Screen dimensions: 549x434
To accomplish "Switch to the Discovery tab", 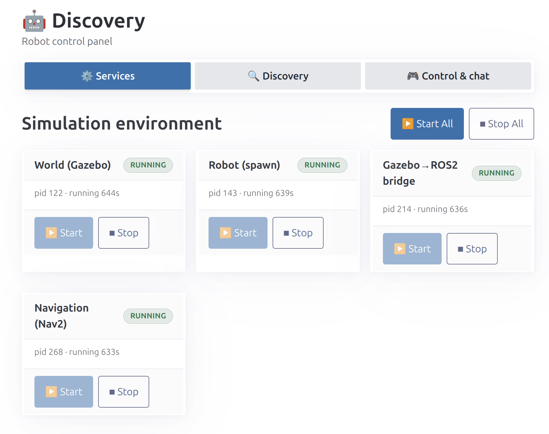I will [278, 76].
